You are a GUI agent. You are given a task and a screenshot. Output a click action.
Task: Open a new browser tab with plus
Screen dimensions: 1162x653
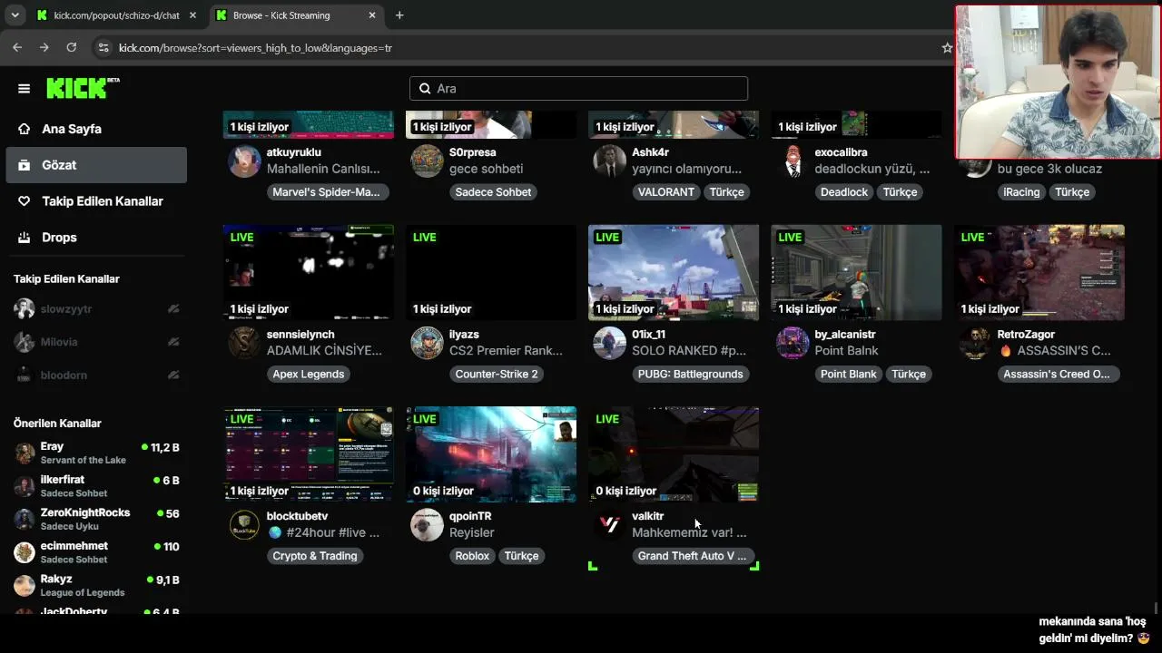point(399,15)
